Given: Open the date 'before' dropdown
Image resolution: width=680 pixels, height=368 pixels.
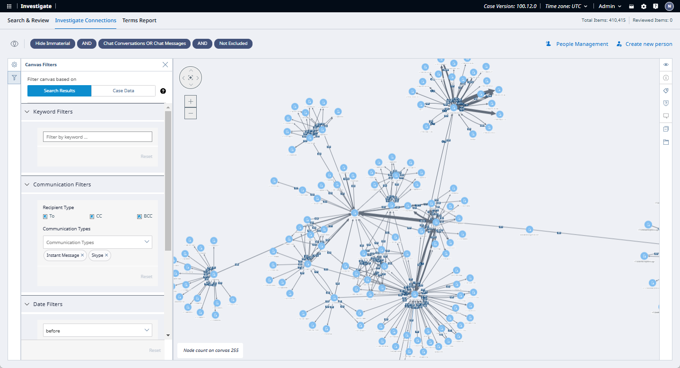Looking at the screenshot, I should tap(97, 330).
